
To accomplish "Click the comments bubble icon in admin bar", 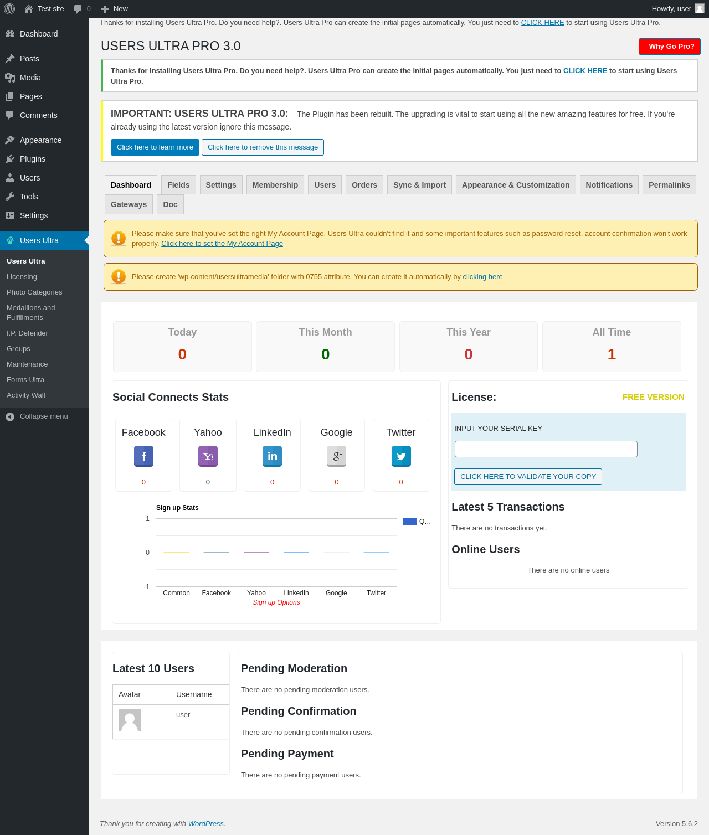I will 78,9.
